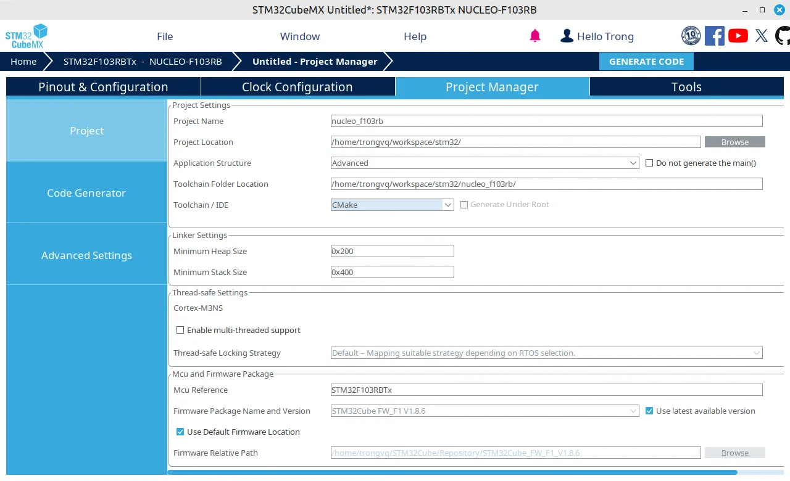
Task: Focus the Mcu Reference field
Action: [x=547, y=390]
